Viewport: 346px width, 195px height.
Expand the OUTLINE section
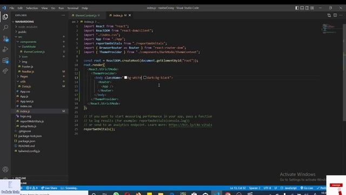click(x=21, y=178)
